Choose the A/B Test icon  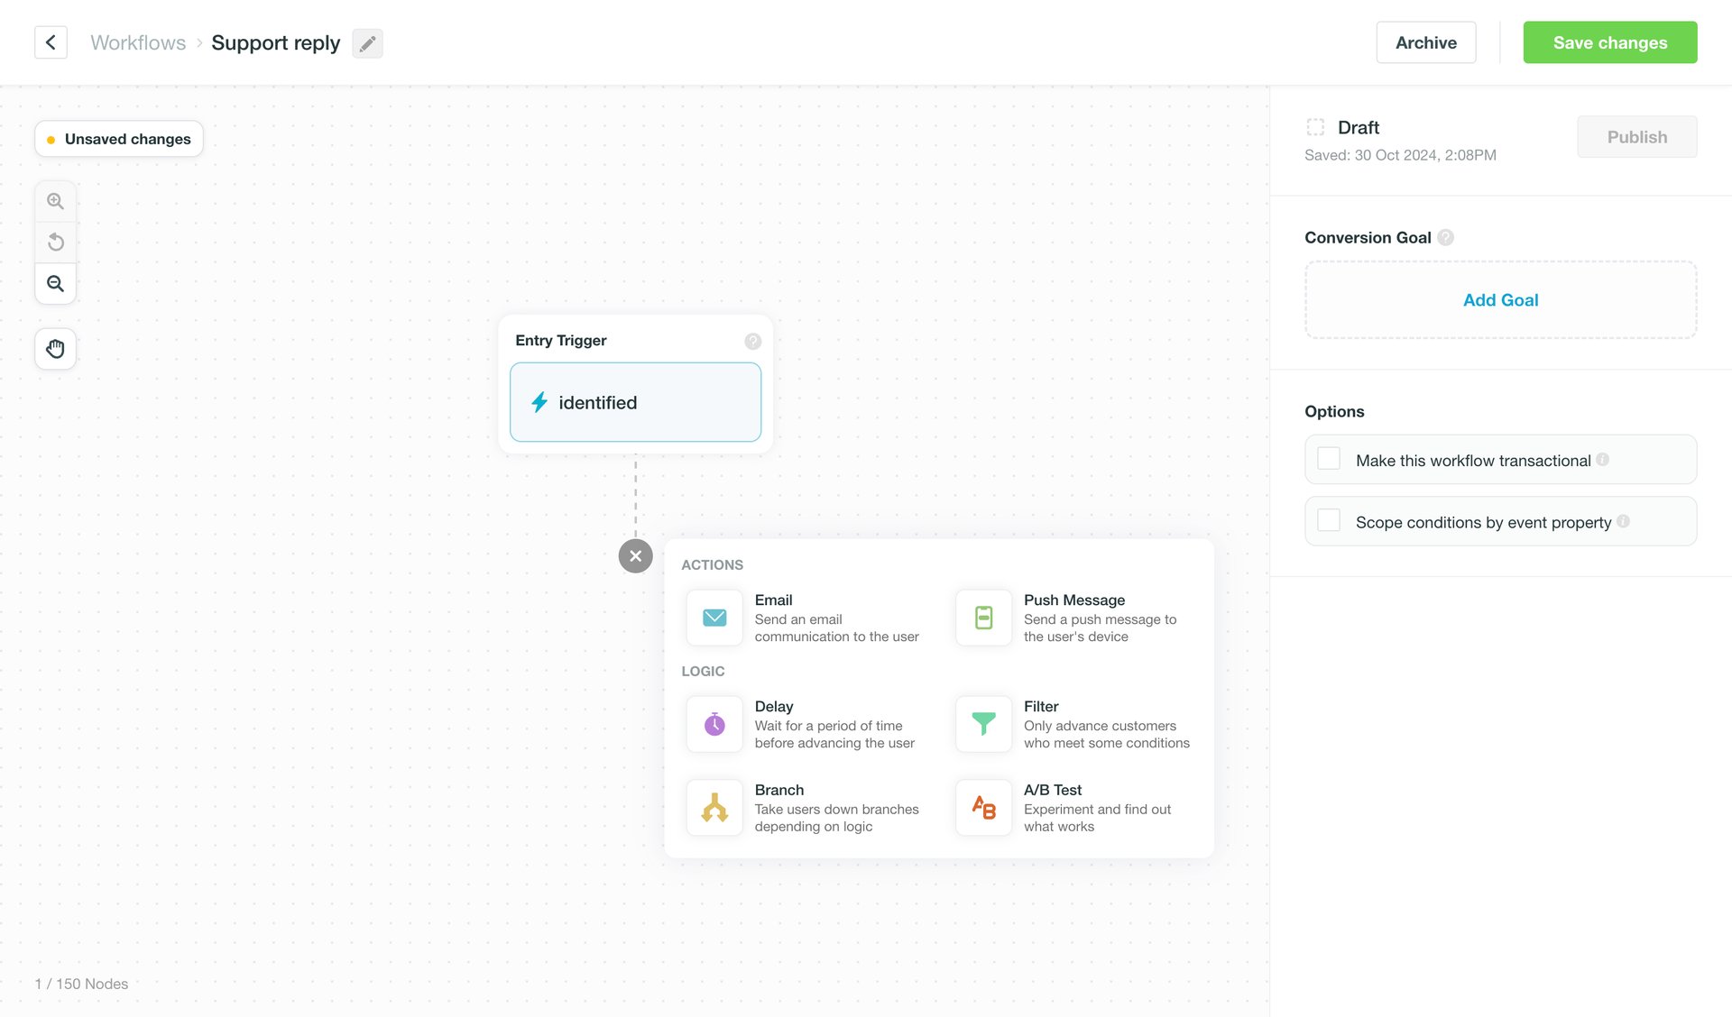[982, 807]
